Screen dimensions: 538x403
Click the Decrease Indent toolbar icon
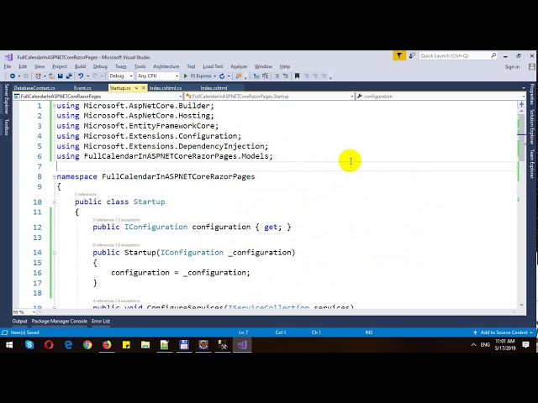pos(277,76)
